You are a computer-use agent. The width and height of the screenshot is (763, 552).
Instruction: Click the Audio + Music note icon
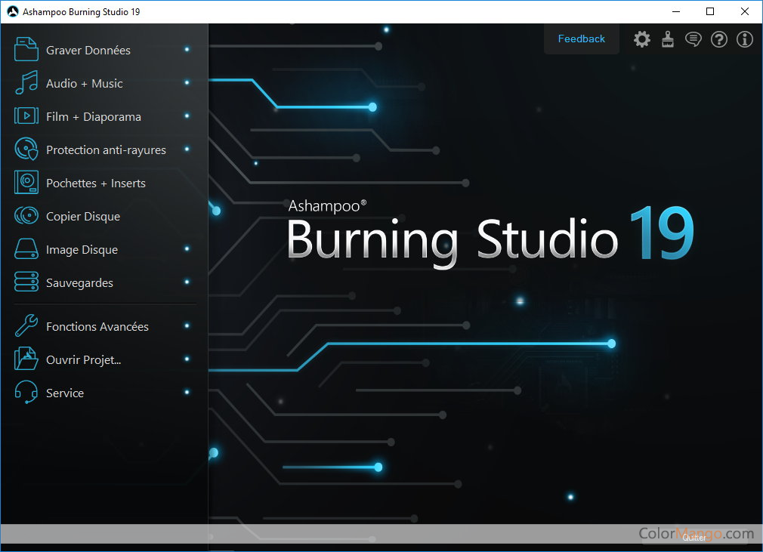tap(26, 83)
